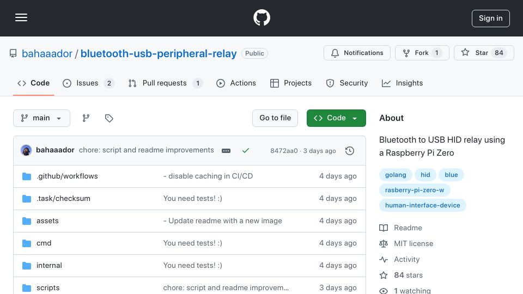Viewport: 523px width, 294px height.
Task: Open the Security tab
Action: click(x=347, y=83)
